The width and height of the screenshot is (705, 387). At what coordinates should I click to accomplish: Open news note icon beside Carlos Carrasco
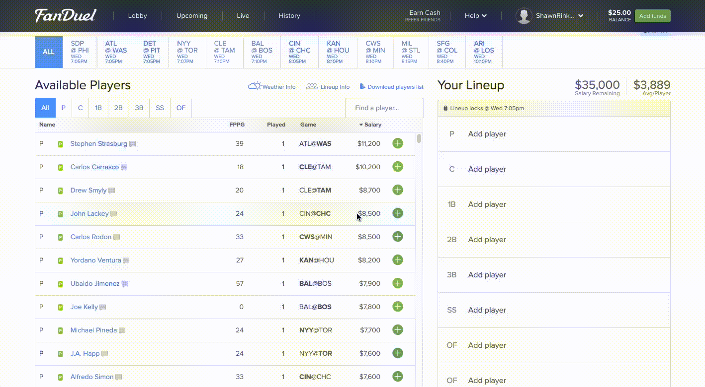point(124,167)
